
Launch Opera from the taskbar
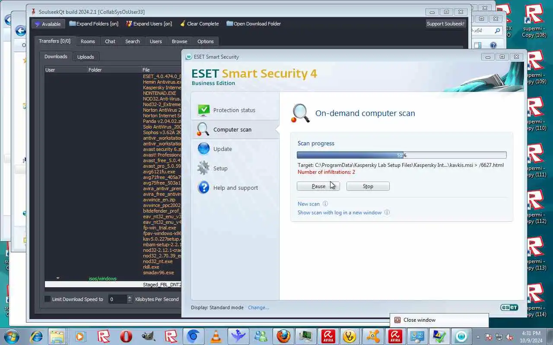pos(126,336)
